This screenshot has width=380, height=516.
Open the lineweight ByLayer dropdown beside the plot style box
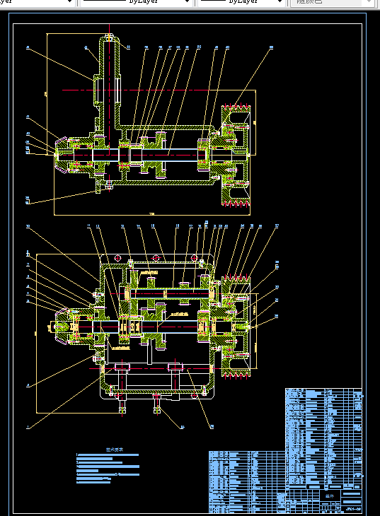[241, 3]
